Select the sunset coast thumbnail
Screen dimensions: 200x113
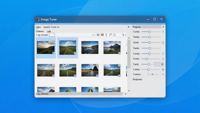tap(46, 47)
